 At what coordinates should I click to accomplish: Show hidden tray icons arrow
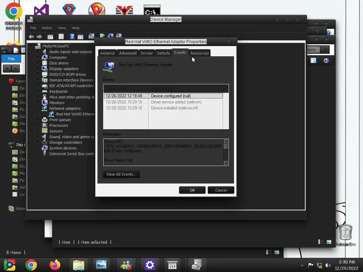[302, 265]
